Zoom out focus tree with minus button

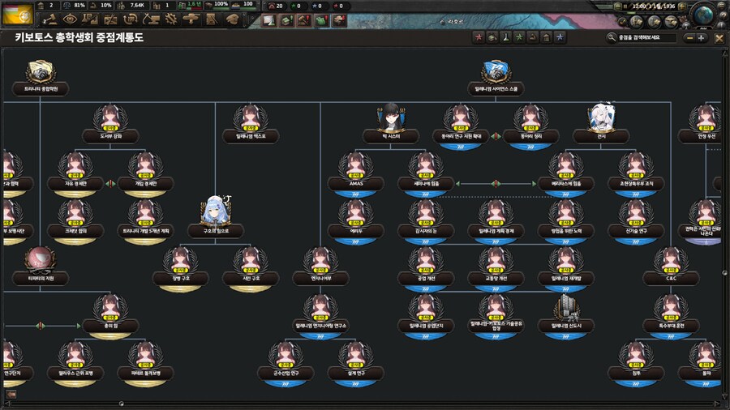coord(689,37)
